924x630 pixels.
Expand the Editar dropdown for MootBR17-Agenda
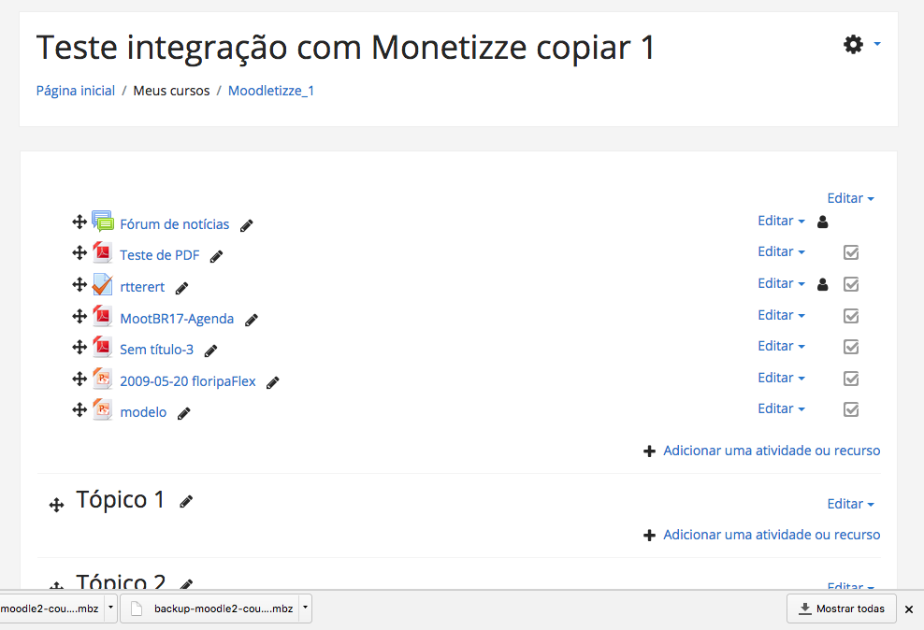[x=782, y=315]
